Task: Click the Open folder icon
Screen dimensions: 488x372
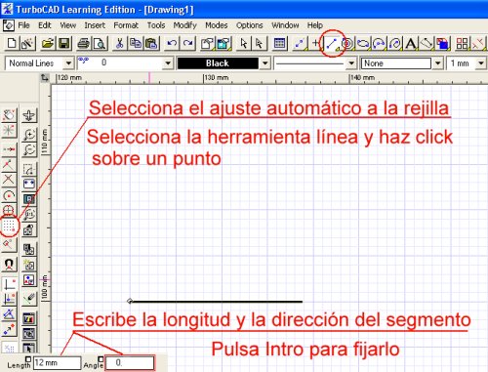Action: pyautogui.click(x=48, y=43)
